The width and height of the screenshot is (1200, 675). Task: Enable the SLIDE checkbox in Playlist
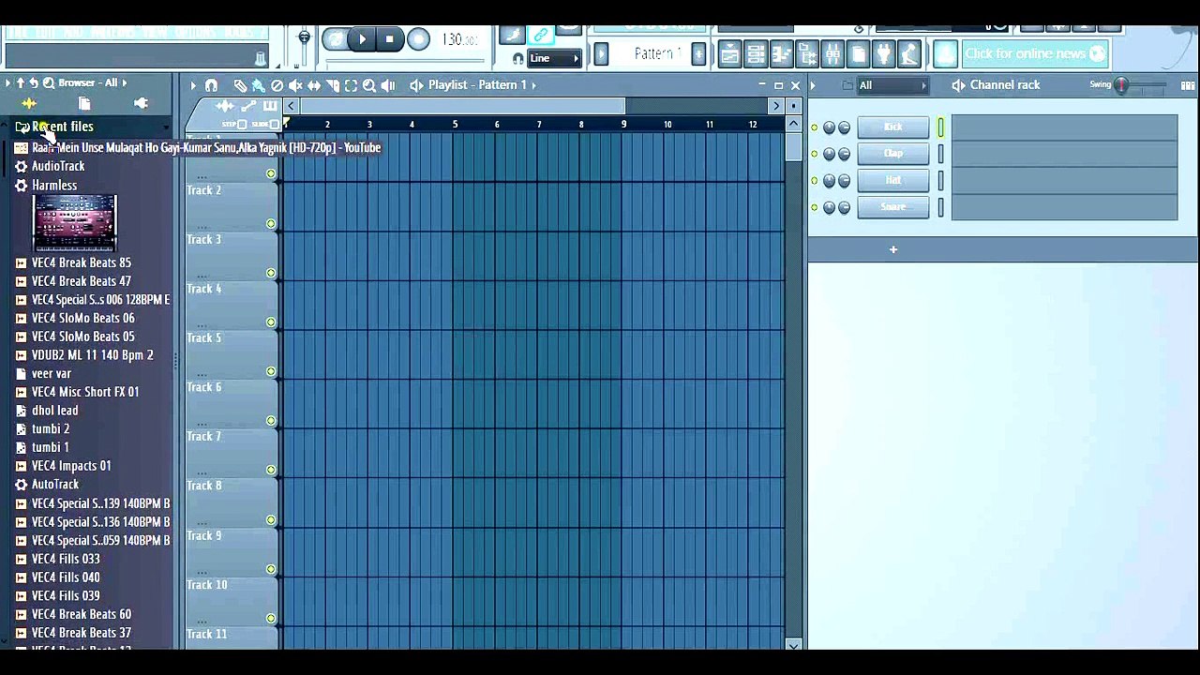coord(275,125)
